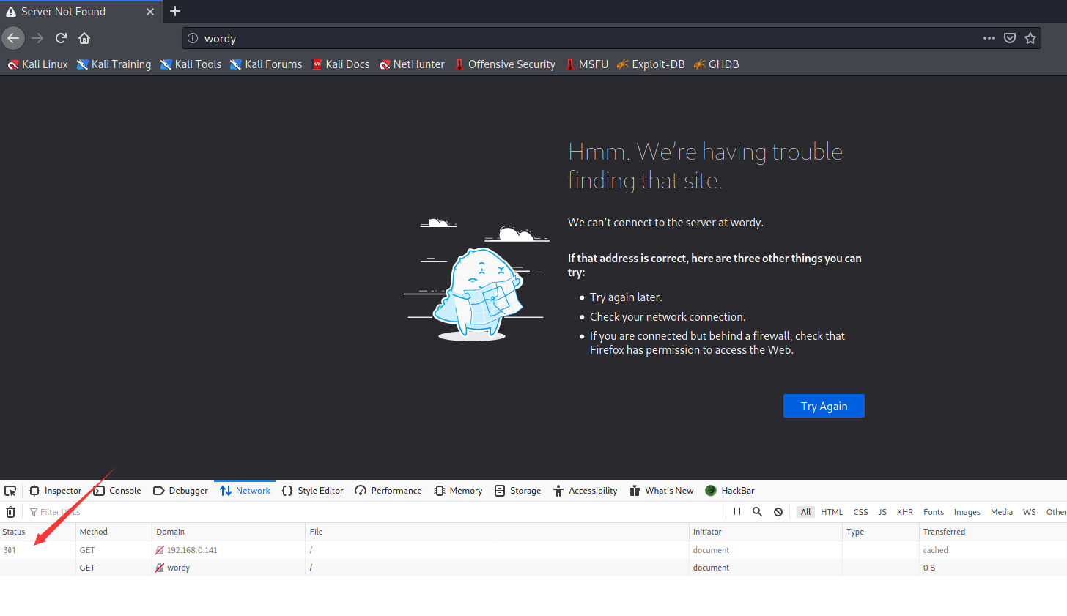1067x616 pixels.
Task: Open the Accessibility panel
Action: [585, 491]
